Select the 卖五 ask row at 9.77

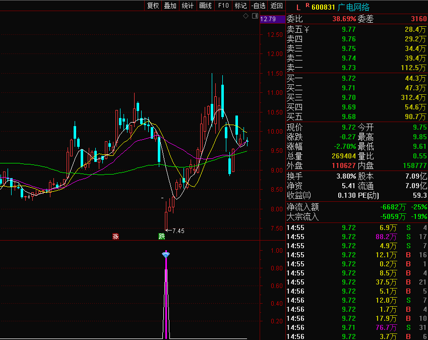coord(356,29)
